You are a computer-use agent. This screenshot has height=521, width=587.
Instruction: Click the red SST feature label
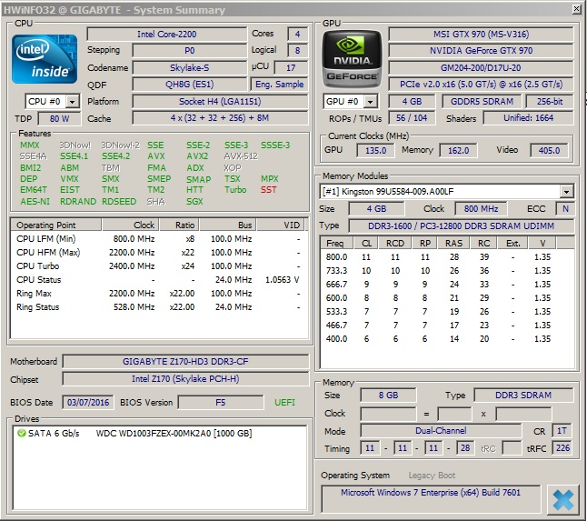(268, 190)
